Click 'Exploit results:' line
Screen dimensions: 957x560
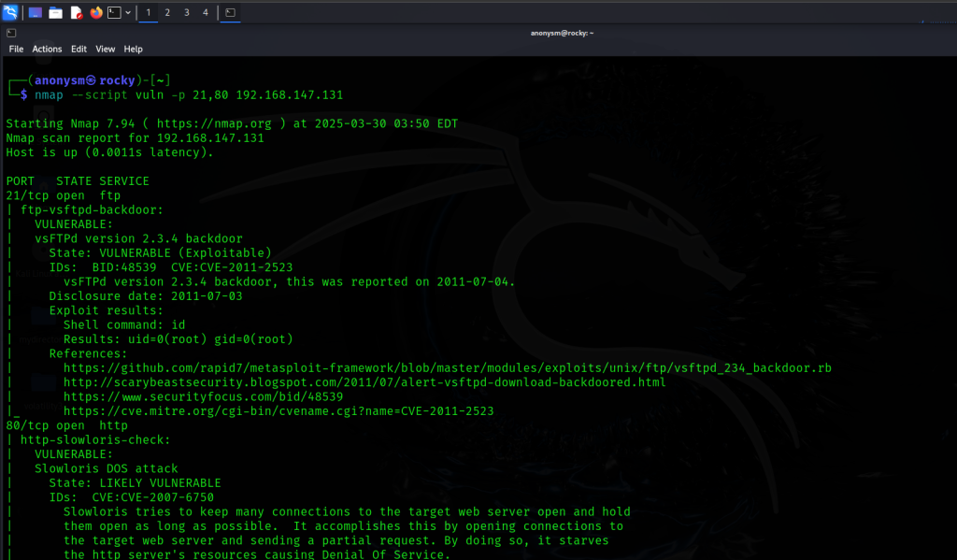[x=107, y=310]
